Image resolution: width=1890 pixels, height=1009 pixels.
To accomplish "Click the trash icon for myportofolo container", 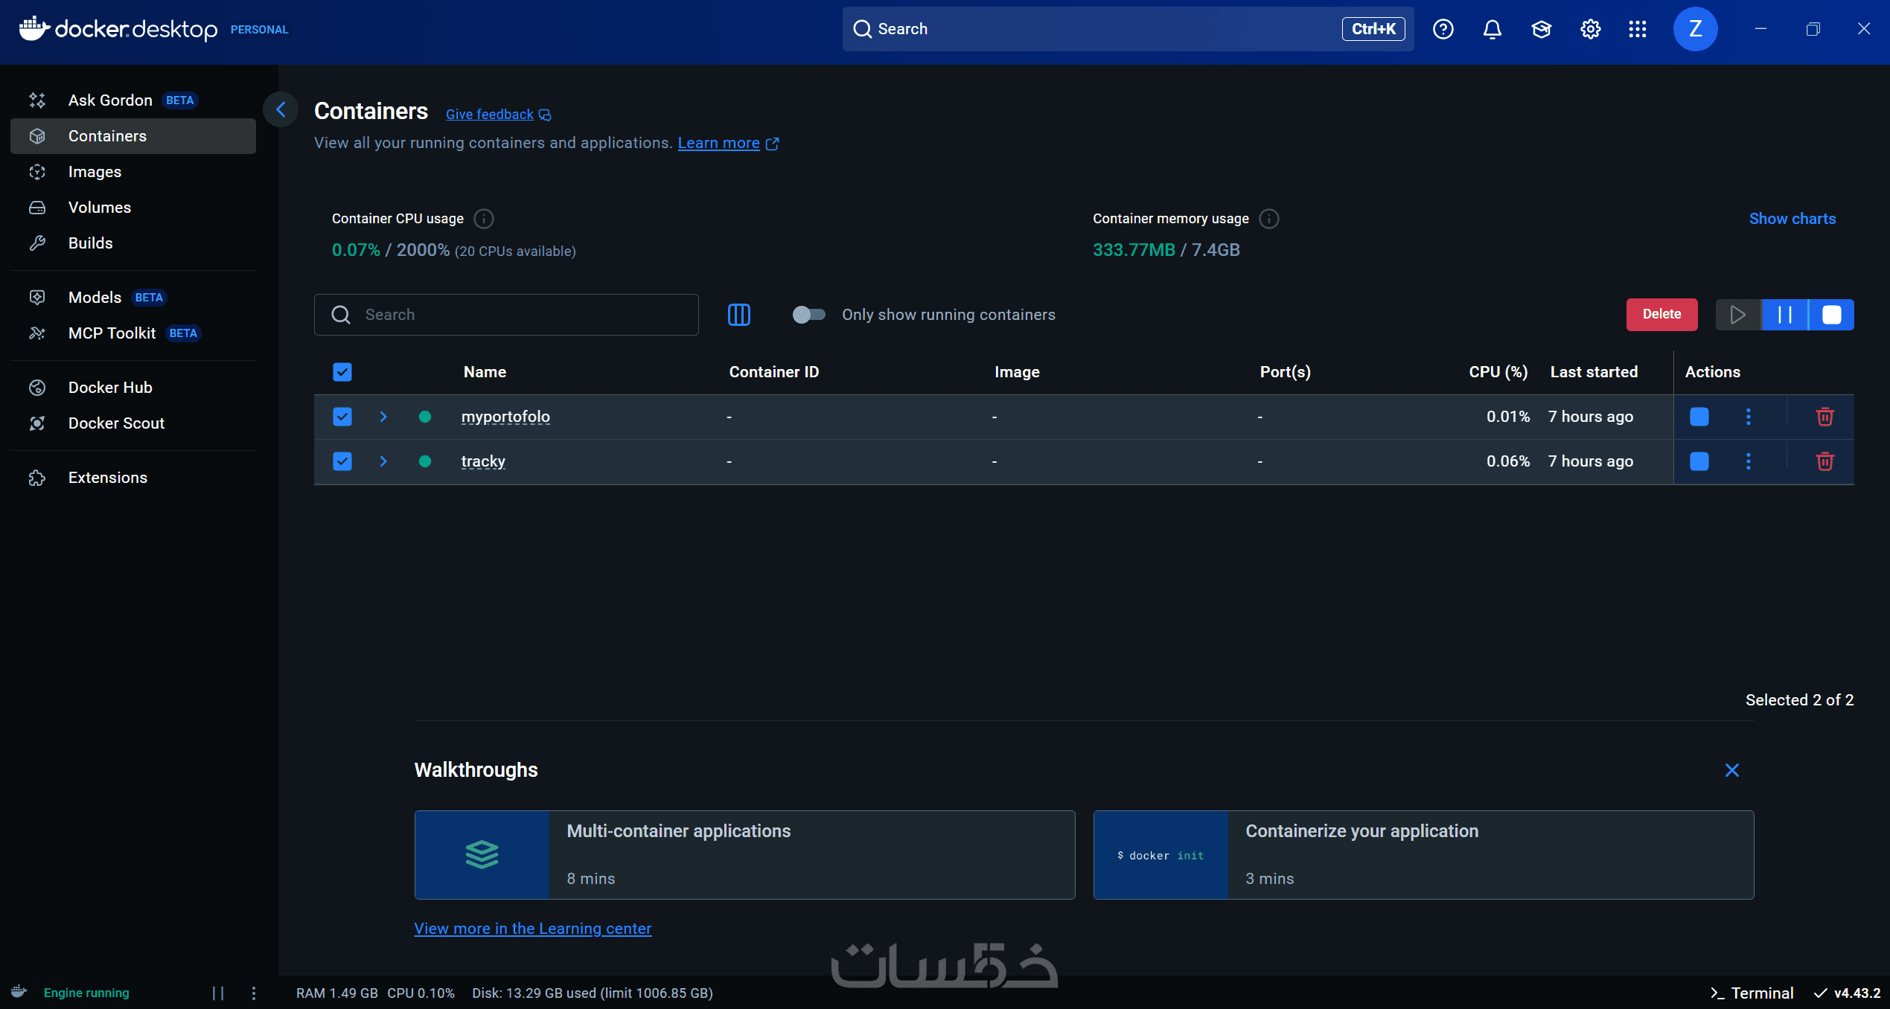I will tap(1824, 417).
